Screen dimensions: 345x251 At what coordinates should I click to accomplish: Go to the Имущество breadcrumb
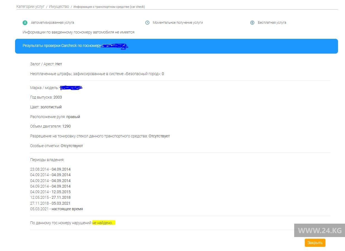tap(59, 6)
